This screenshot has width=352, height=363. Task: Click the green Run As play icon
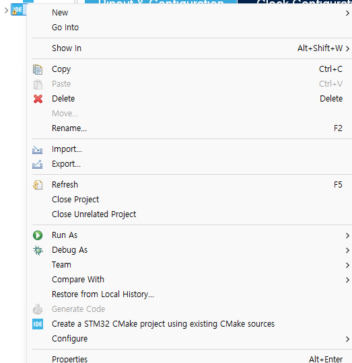pyautogui.click(x=38, y=235)
